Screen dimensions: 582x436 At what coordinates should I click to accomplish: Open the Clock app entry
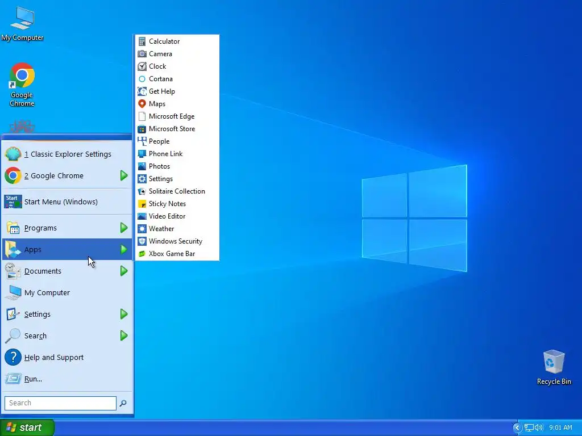(177, 66)
